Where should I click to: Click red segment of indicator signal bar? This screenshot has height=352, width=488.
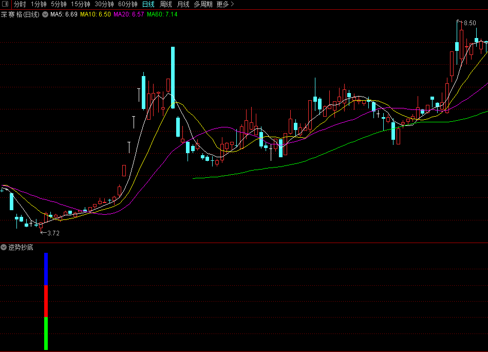coord(46,301)
